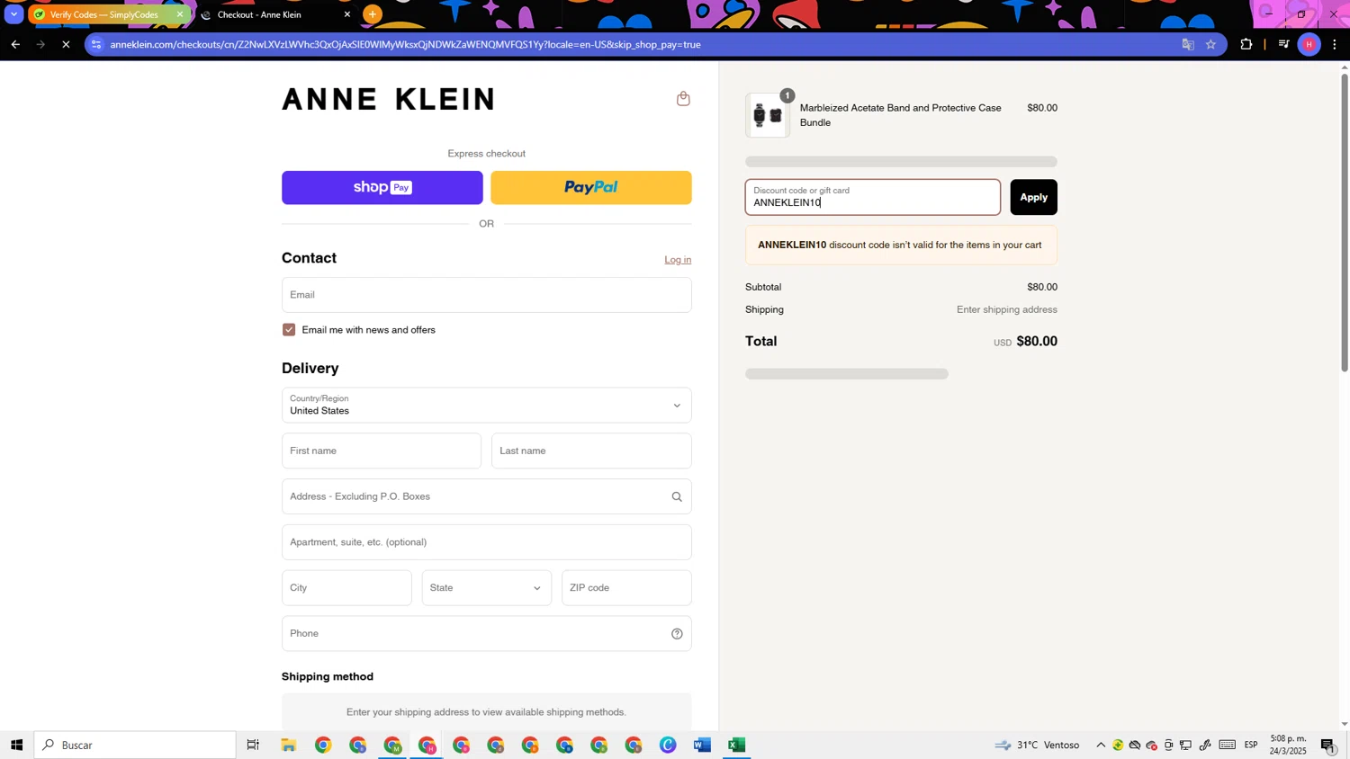Open Microsoft Word from taskbar
Viewport: 1350px width, 759px height.
click(x=703, y=745)
